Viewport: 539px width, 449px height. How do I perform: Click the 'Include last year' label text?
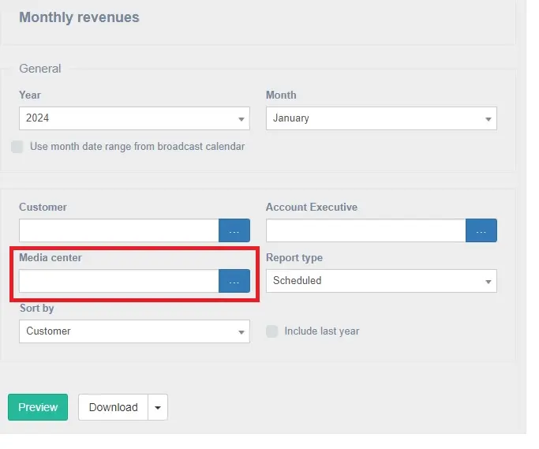[321, 331]
